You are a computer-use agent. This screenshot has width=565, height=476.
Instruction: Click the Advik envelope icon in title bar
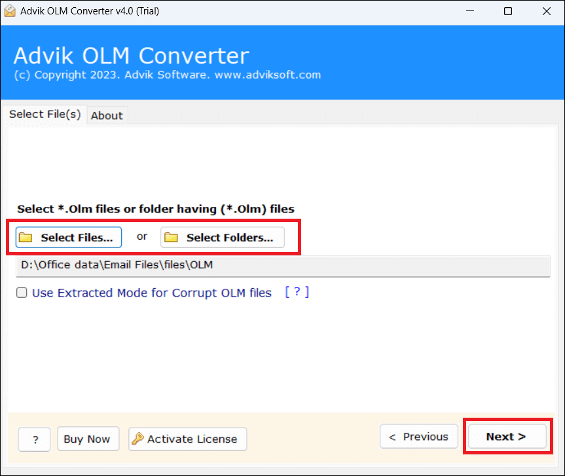[10, 11]
